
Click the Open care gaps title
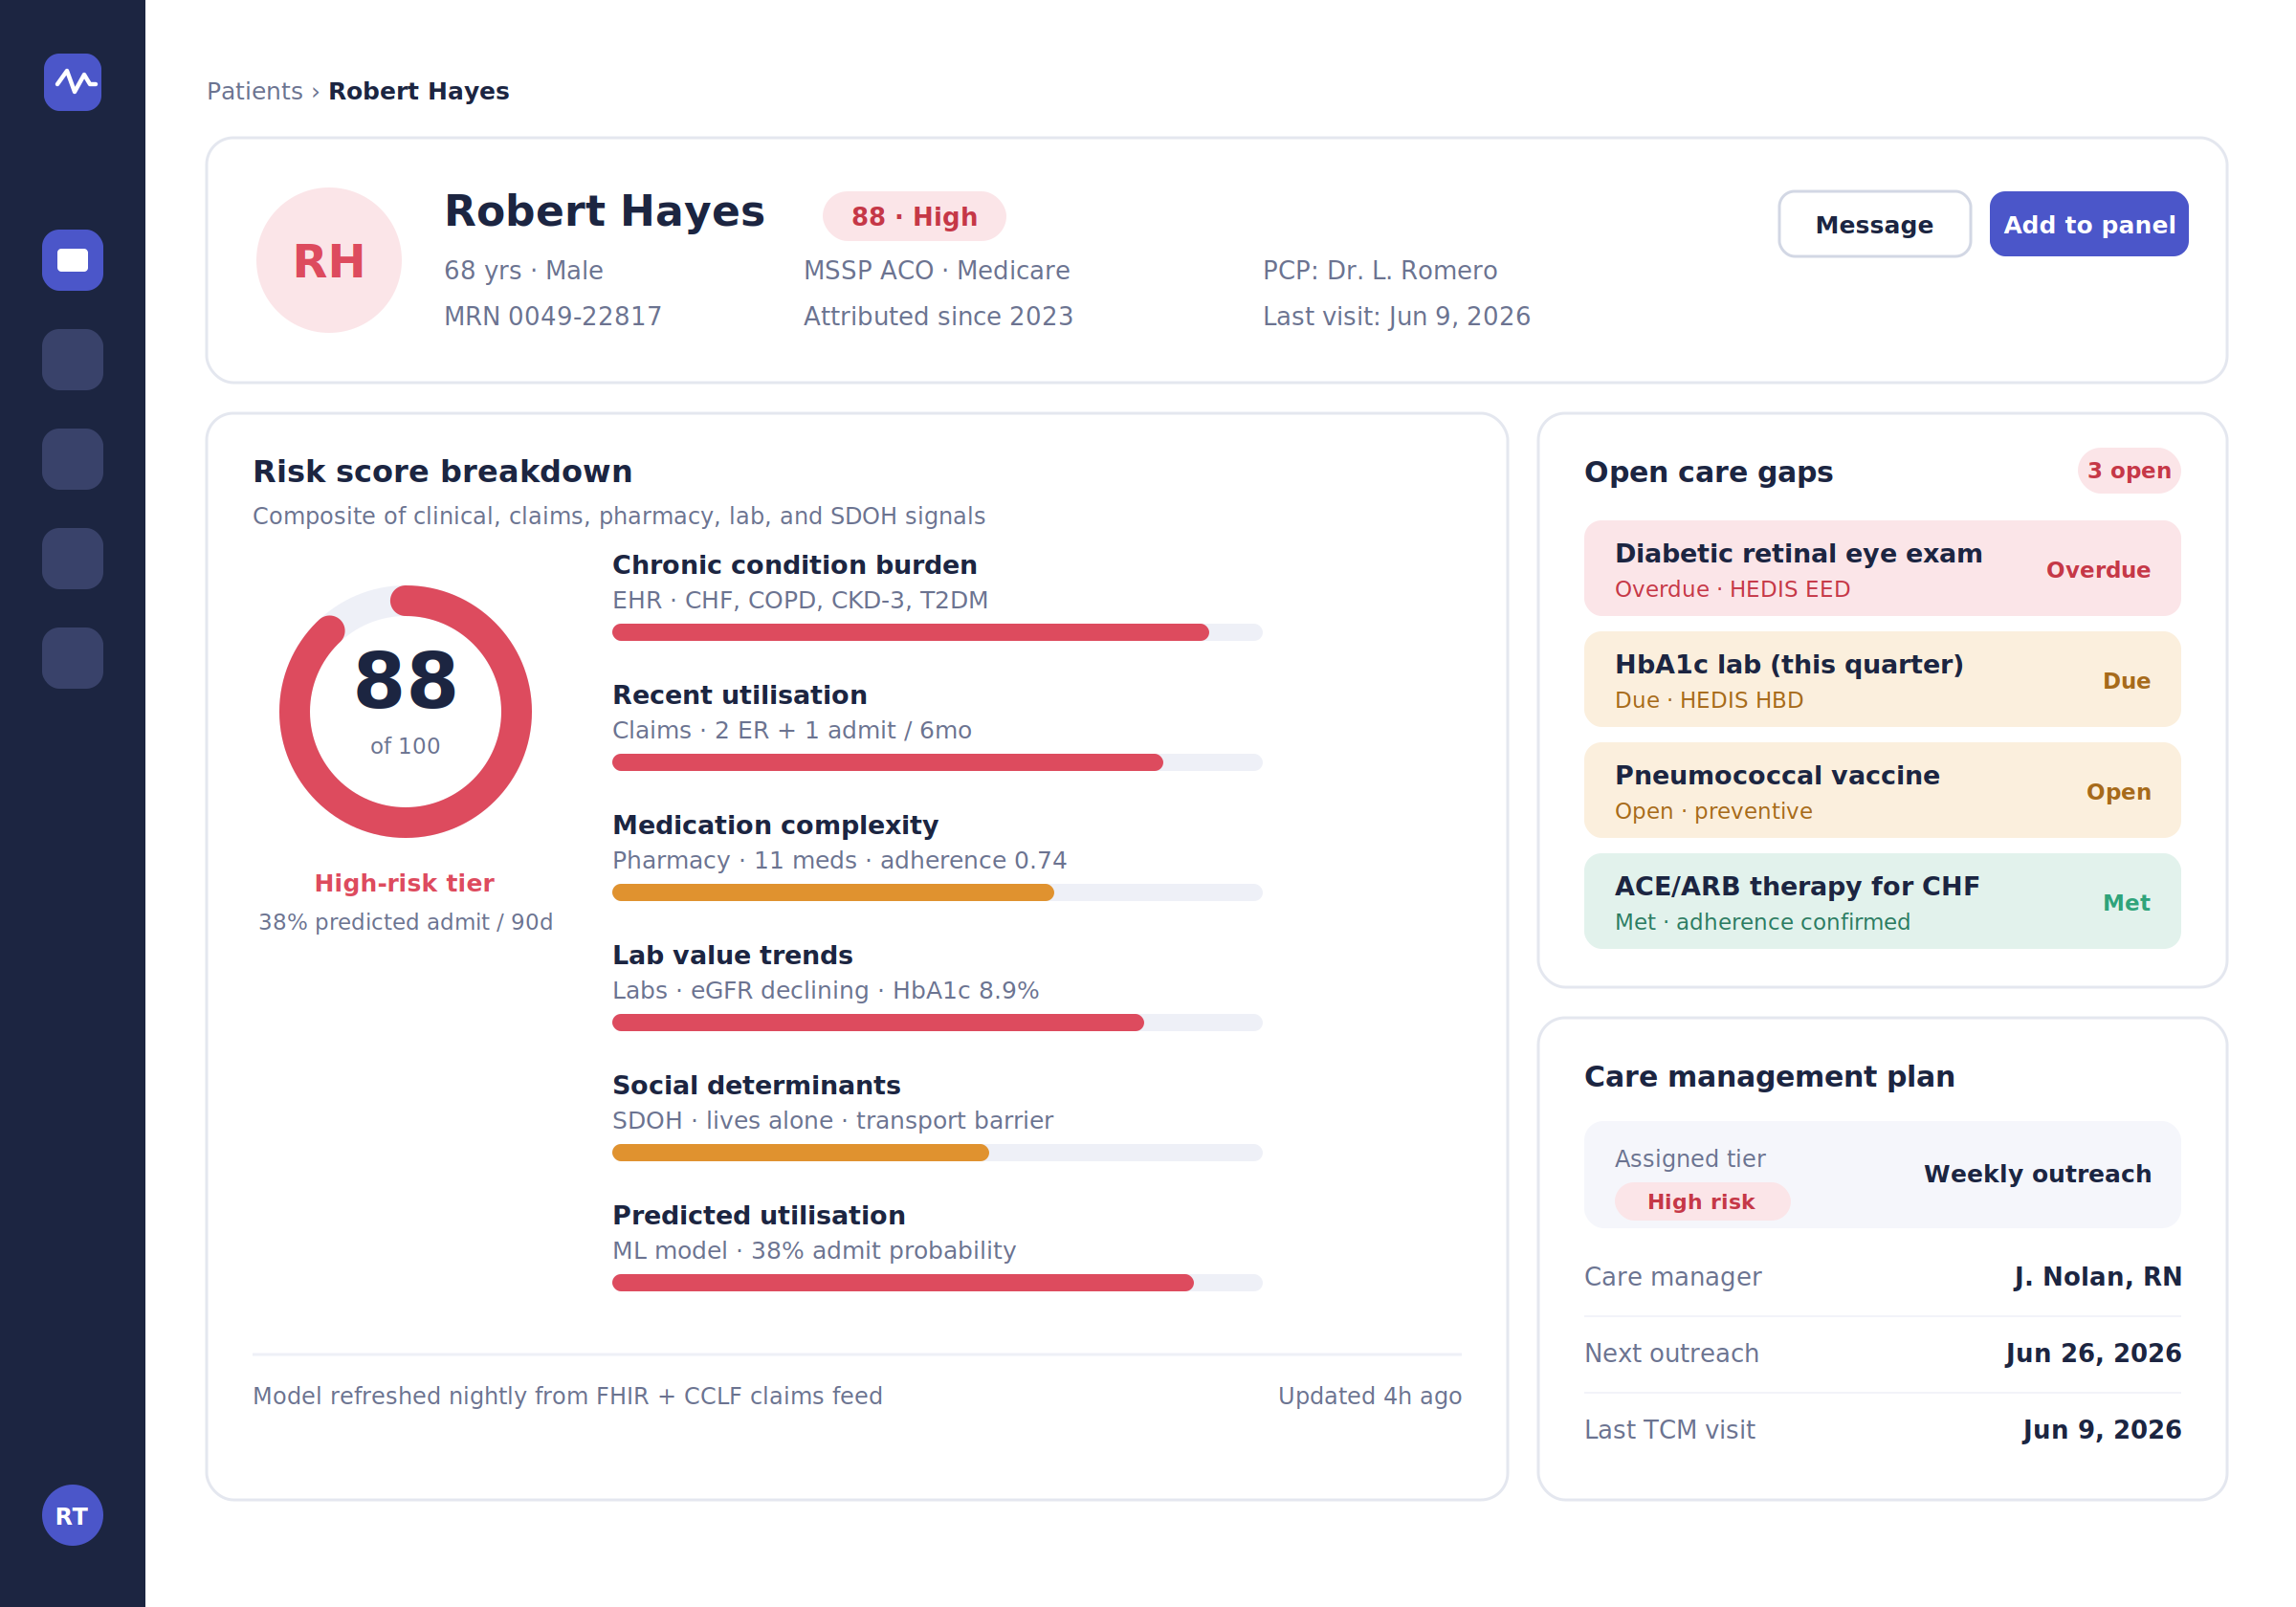1709,471
